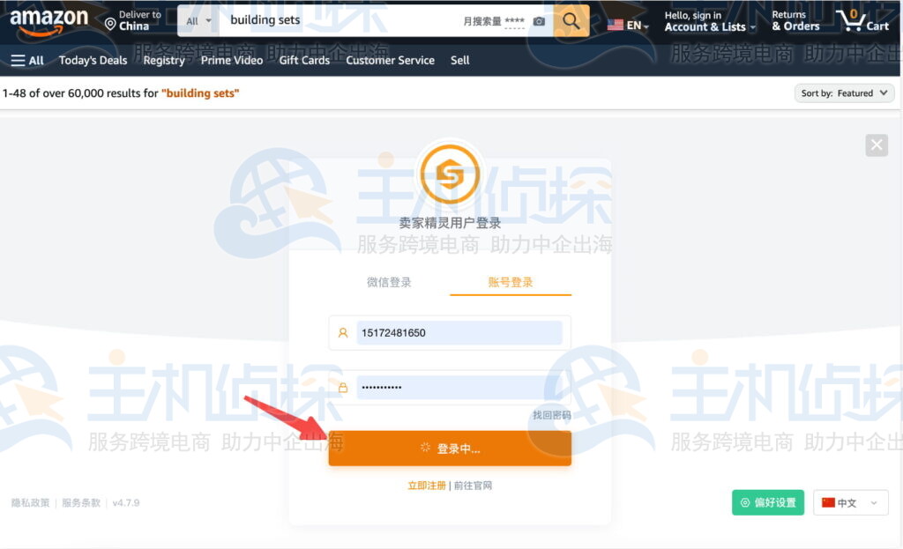Click the password input field

click(459, 386)
